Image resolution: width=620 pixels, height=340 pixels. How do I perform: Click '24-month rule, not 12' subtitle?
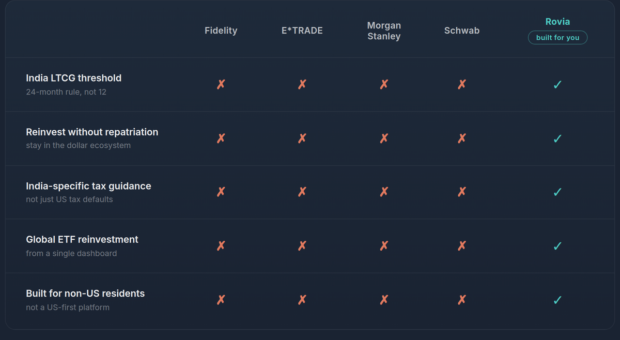coord(66,92)
